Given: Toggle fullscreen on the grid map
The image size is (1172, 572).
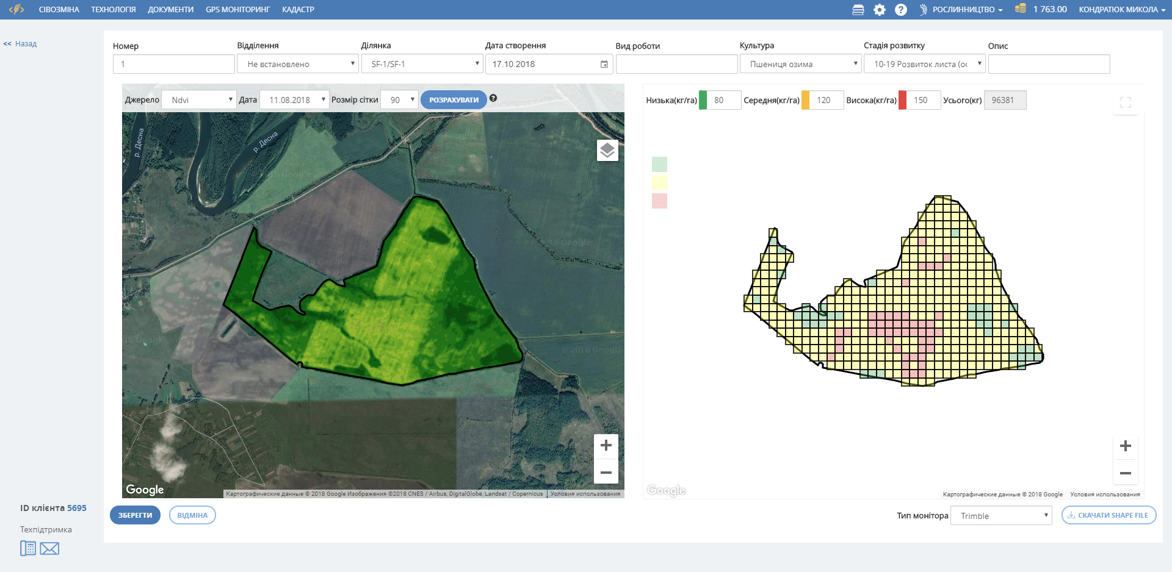Looking at the screenshot, I should pyautogui.click(x=1125, y=102).
